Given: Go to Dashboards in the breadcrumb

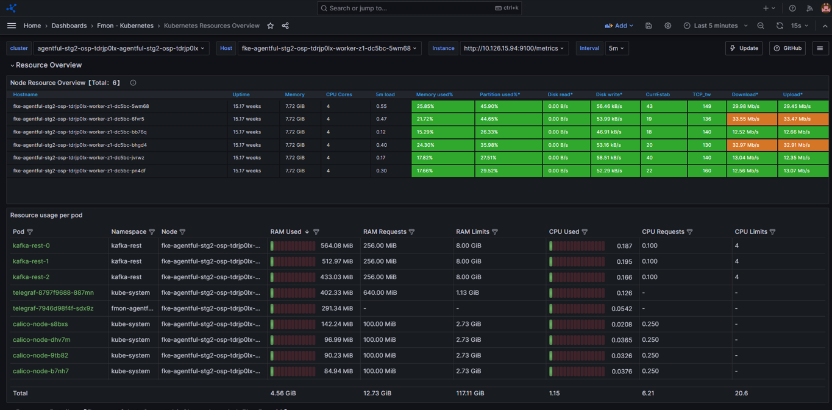Looking at the screenshot, I should click(69, 26).
